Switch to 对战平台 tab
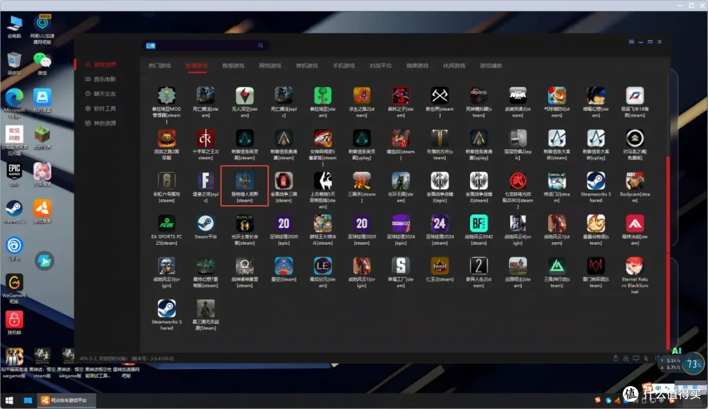The image size is (708, 409). [381, 66]
